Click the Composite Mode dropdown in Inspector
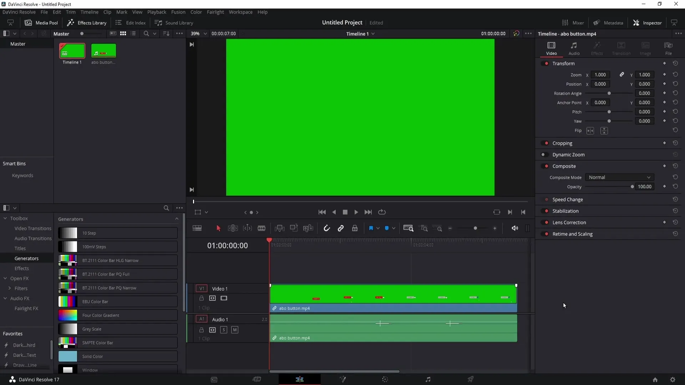Screen dimensions: 685x385 [x=619, y=177]
